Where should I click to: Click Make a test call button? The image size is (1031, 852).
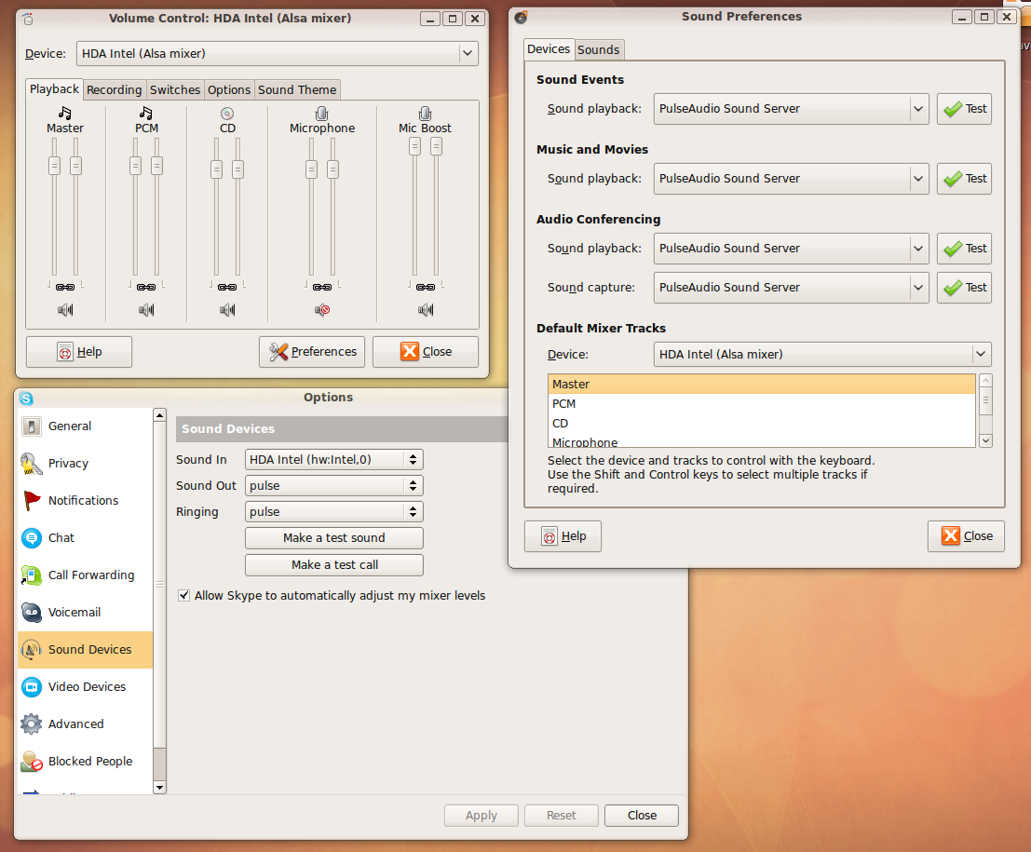[x=334, y=564]
